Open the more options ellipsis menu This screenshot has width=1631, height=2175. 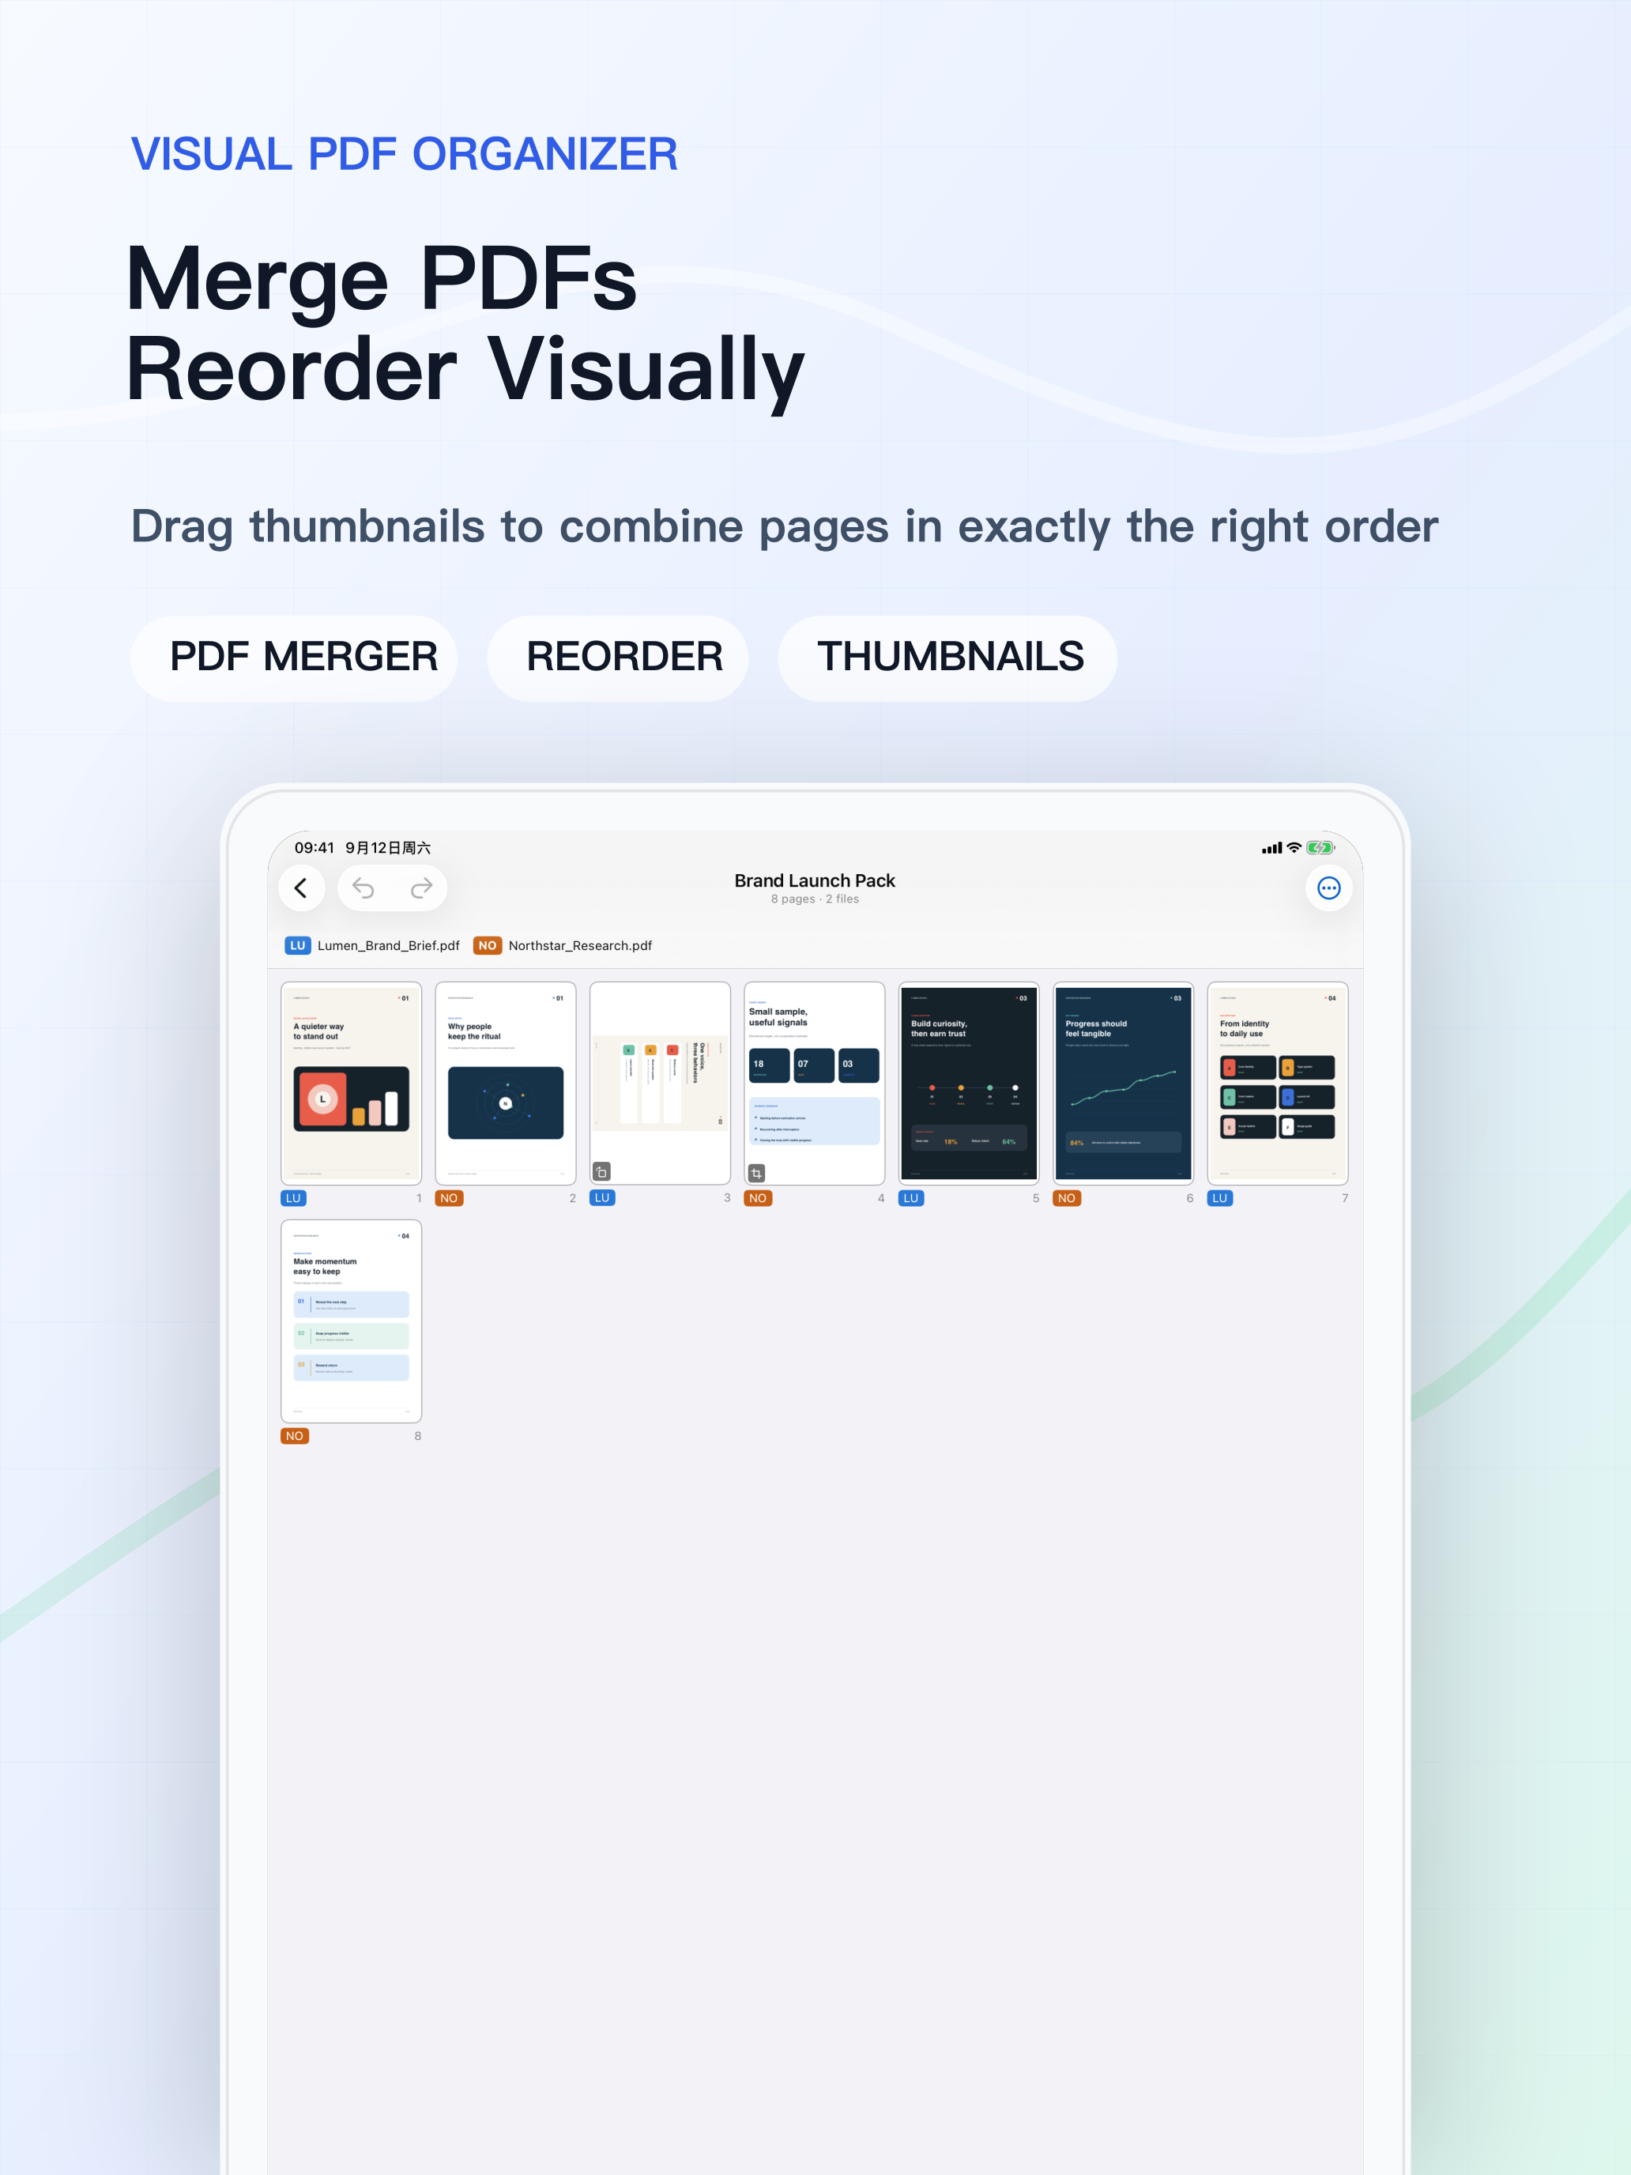click(x=1328, y=888)
